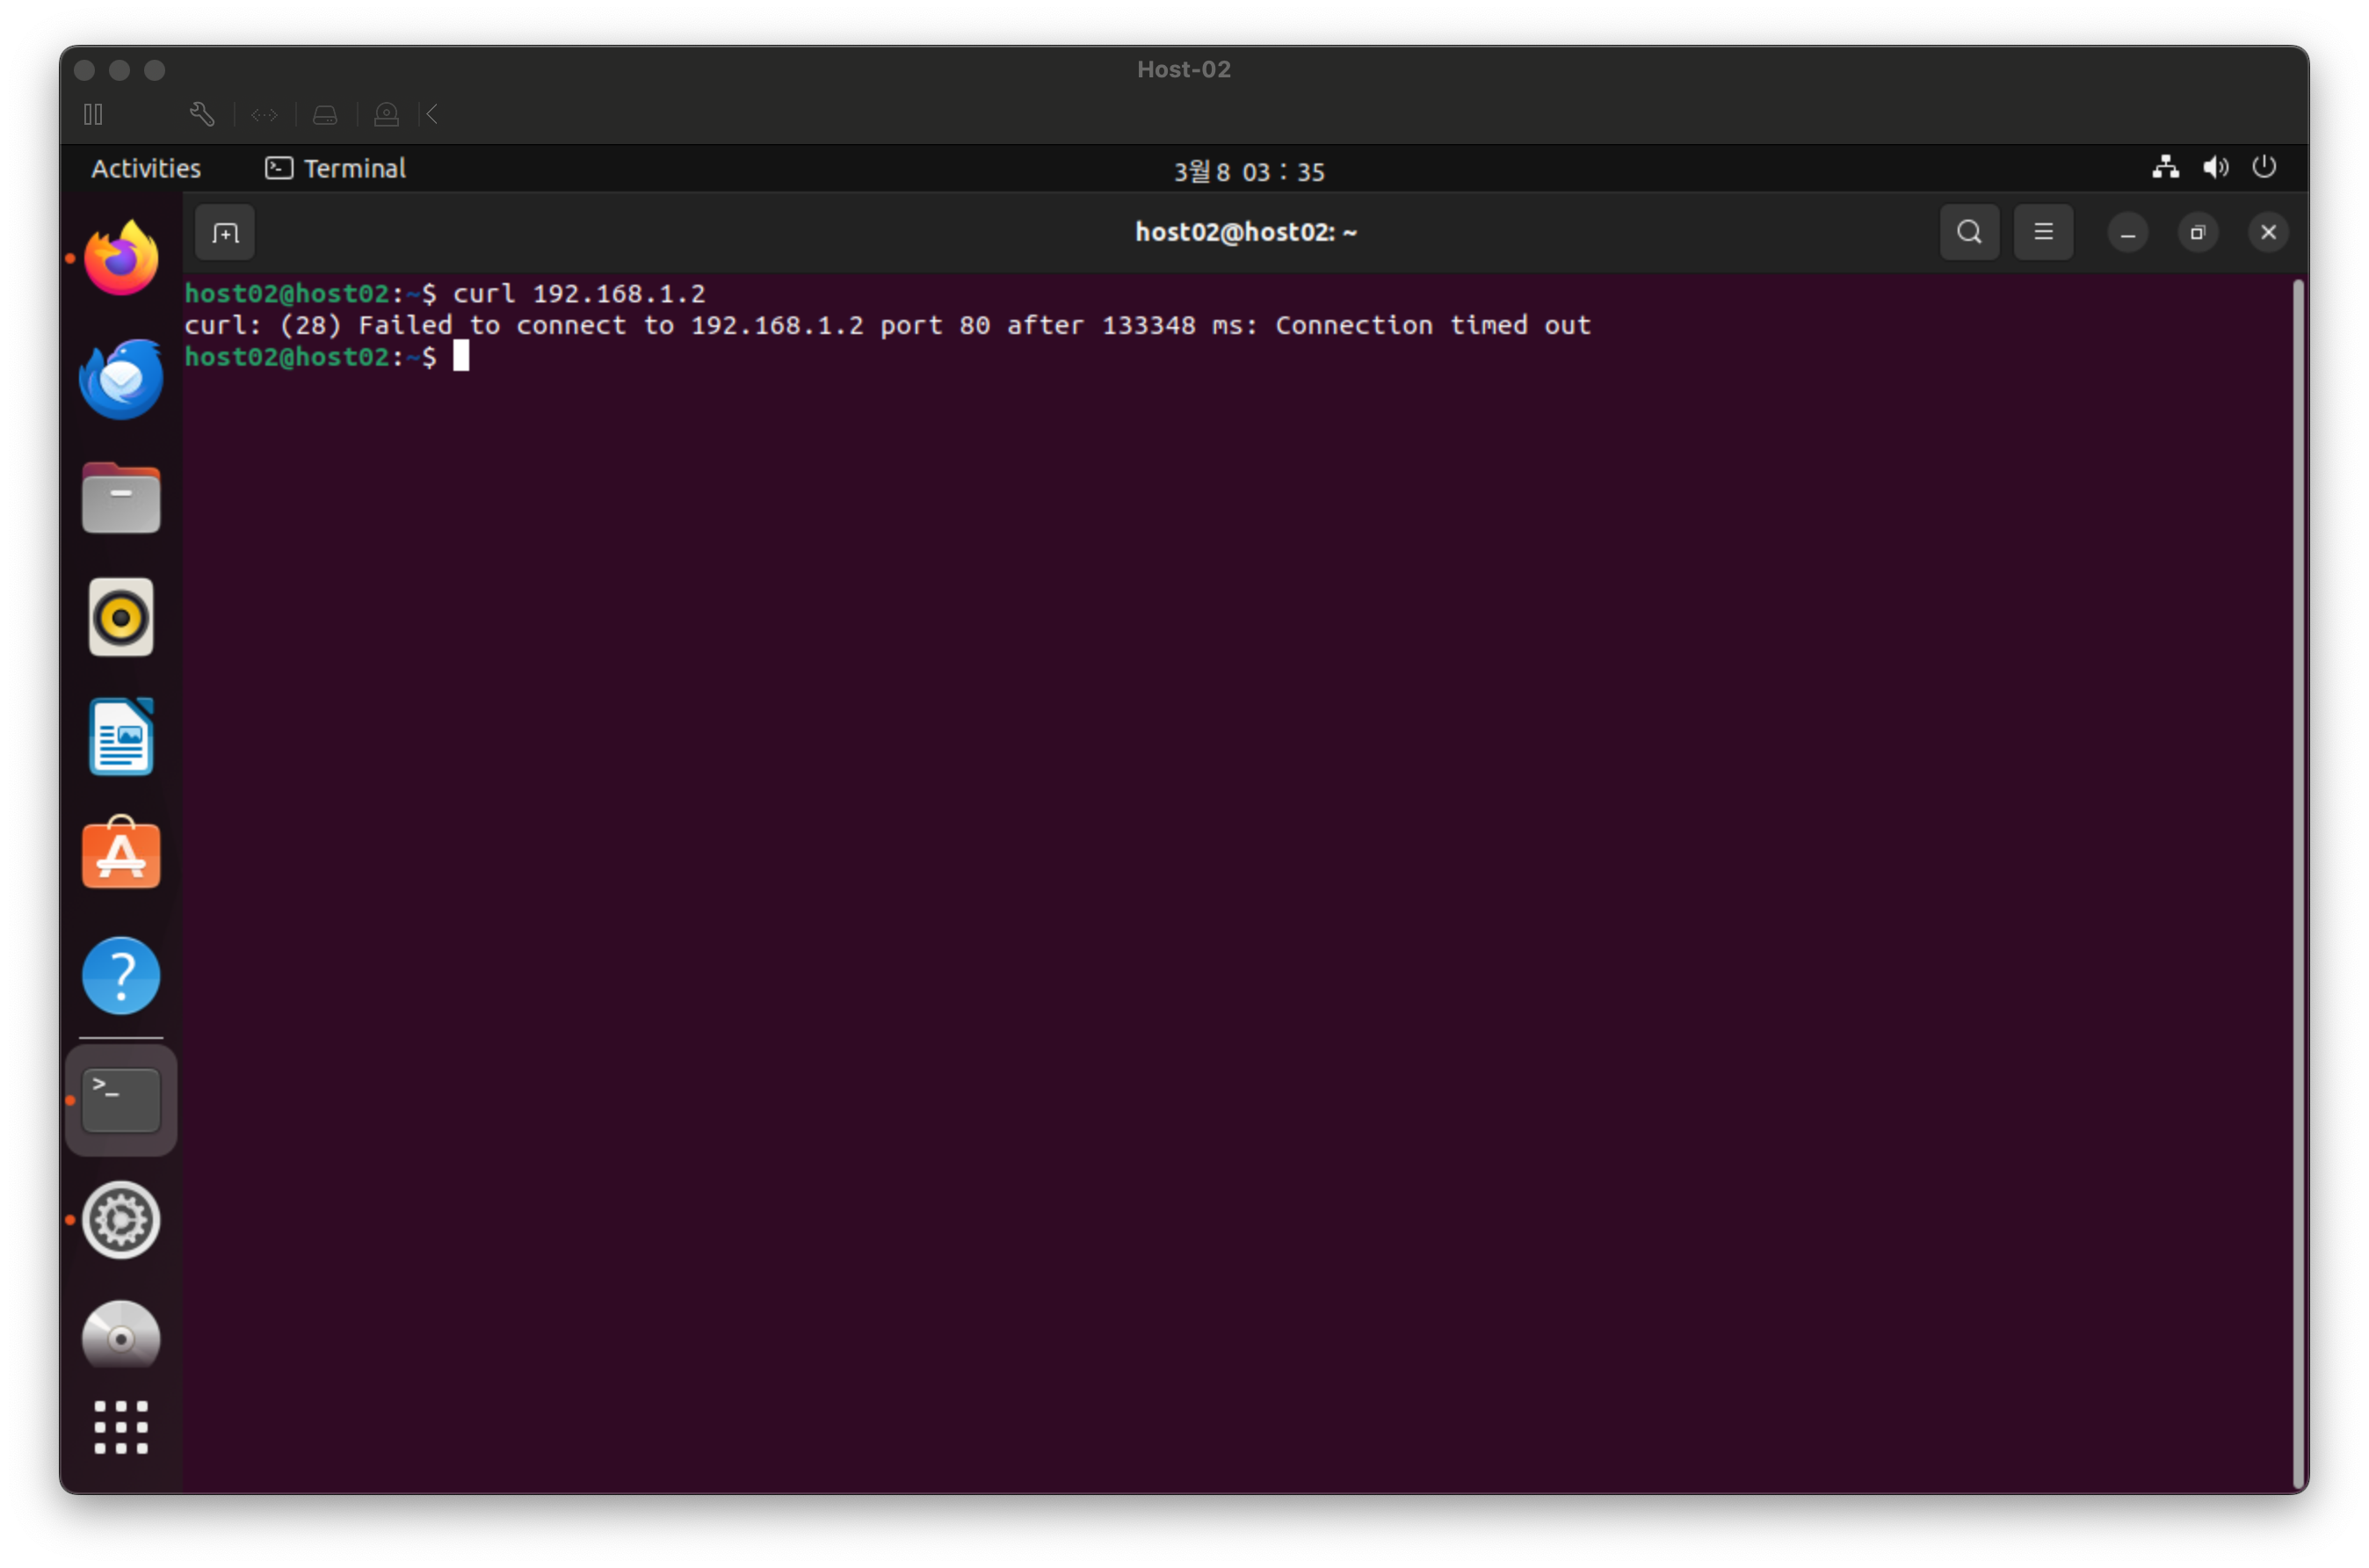Open the network status indicator in top bar
This screenshot has width=2369, height=1568.
pos(2165,167)
